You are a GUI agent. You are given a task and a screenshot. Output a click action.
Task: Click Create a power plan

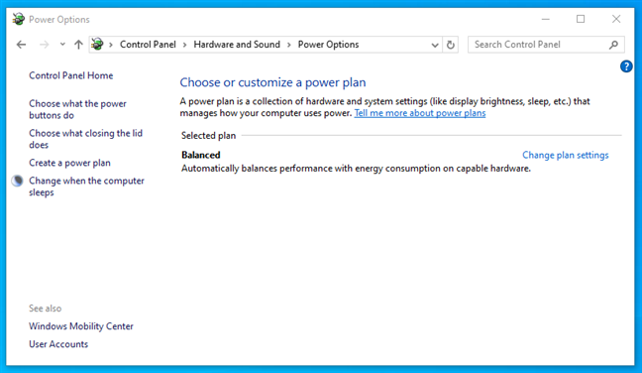pyautogui.click(x=69, y=163)
